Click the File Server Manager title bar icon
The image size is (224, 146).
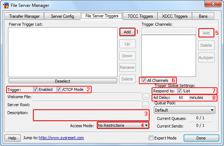pyautogui.click(x=6, y=5)
